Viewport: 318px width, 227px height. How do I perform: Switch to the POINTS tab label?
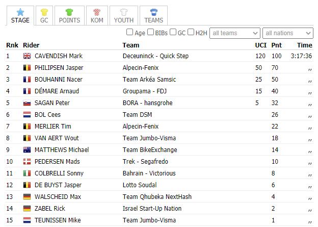tap(69, 20)
